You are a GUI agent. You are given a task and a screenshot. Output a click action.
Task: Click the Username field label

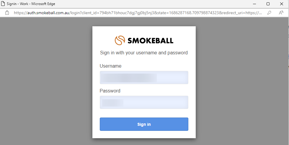[110, 66]
